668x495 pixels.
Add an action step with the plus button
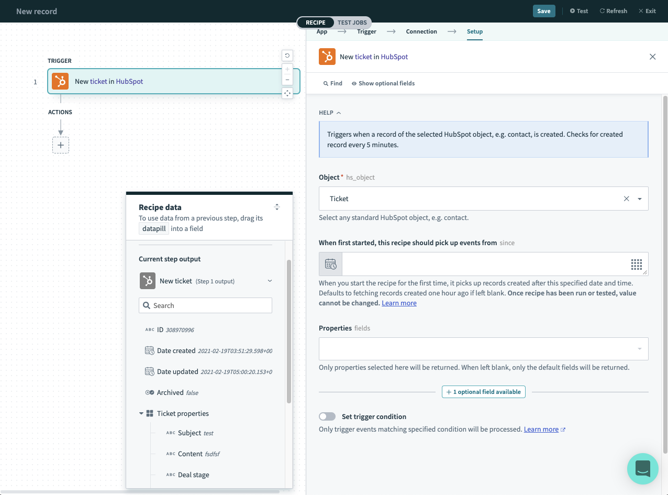tap(61, 145)
